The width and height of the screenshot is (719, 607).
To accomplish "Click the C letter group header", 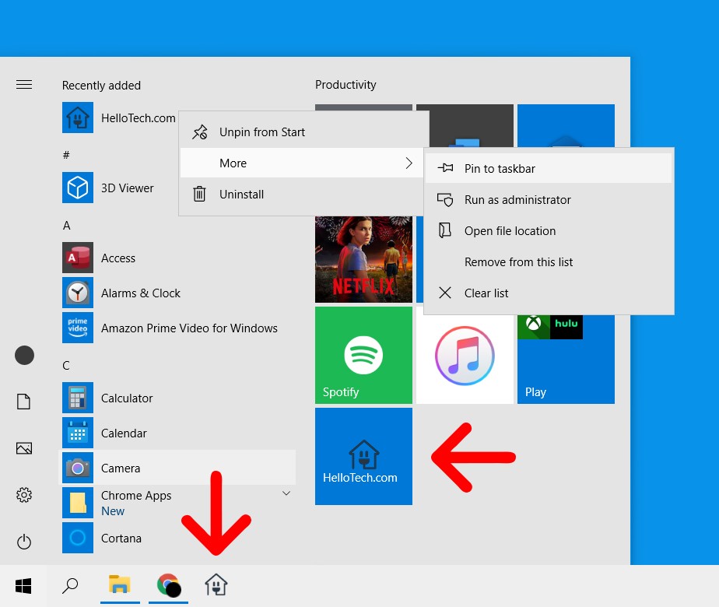I will [x=66, y=366].
